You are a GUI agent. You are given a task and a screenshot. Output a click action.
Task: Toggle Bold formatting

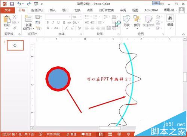47,22
